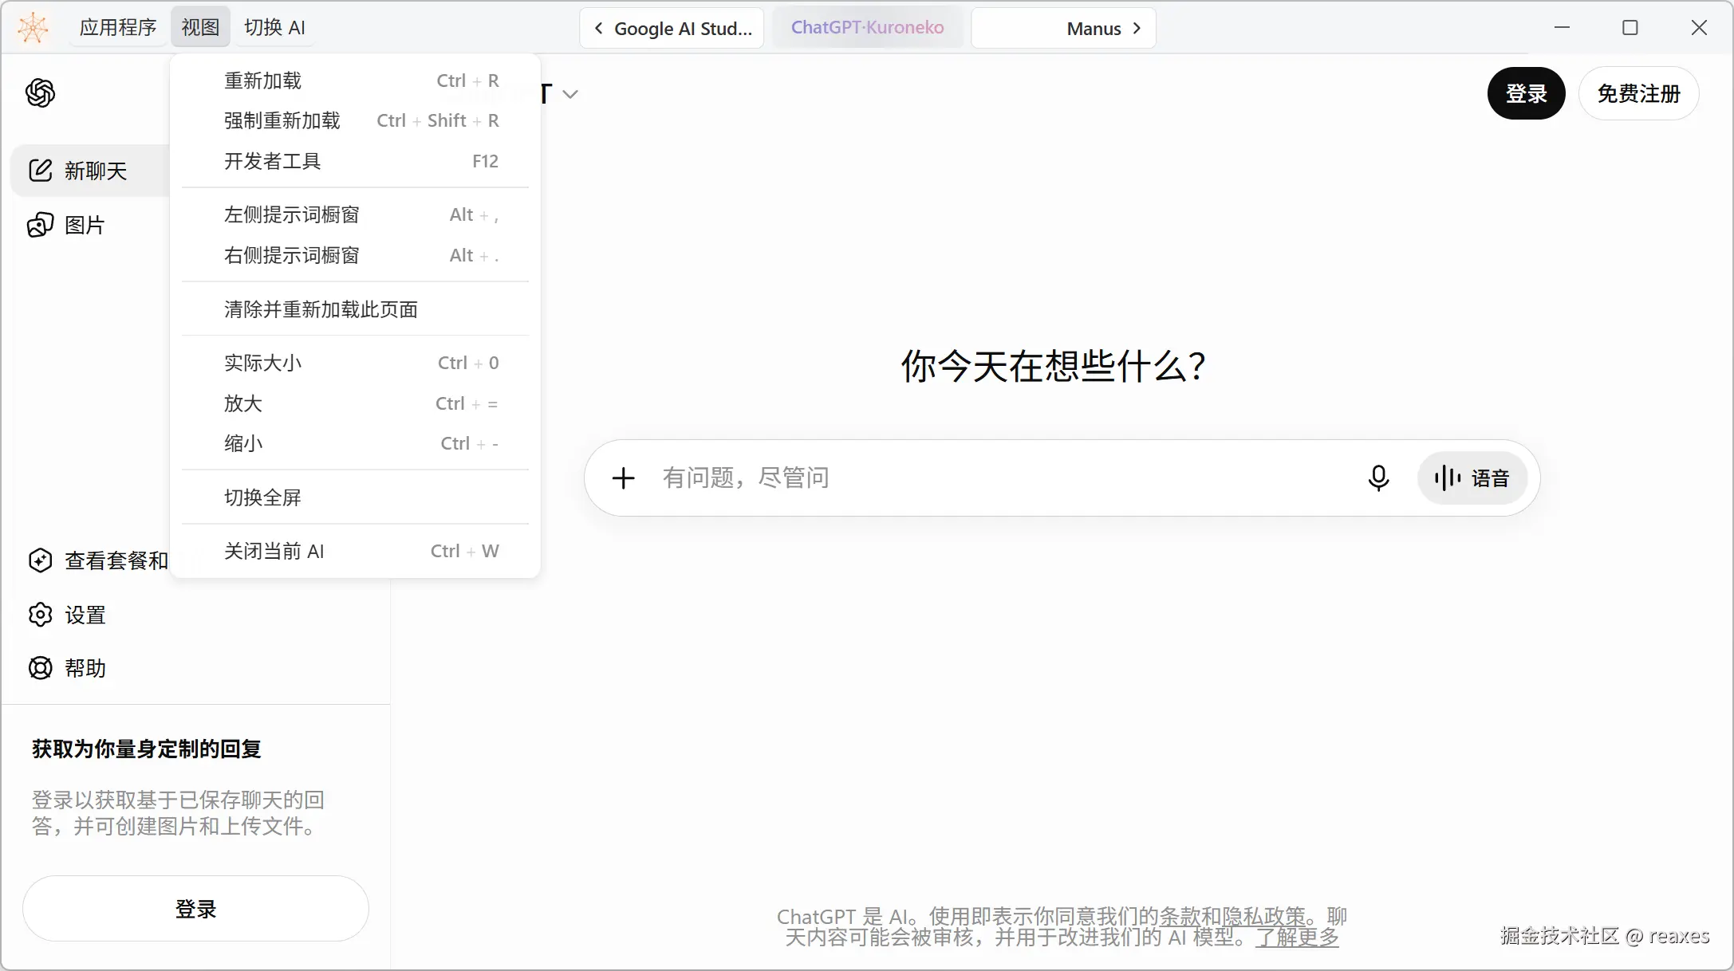The height and width of the screenshot is (971, 1734).
Task: Click the 免费注册 sign-up button
Action: [1638, 93]
